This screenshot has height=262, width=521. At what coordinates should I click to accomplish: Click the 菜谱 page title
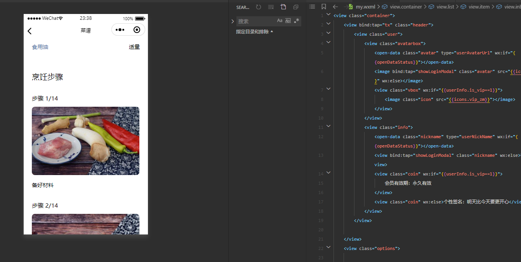point(86,30)
